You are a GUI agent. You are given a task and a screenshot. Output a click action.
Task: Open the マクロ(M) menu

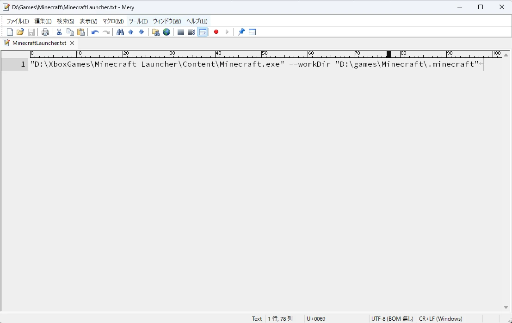click(113, 21)
